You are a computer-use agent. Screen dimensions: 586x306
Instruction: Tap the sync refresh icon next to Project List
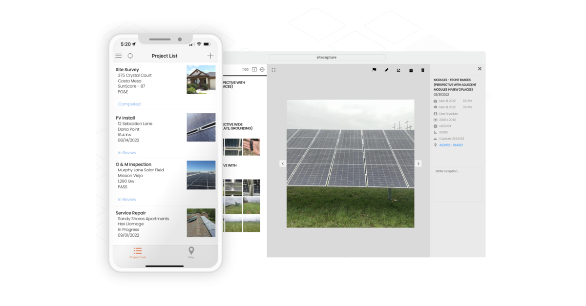(x=130, y=56)
